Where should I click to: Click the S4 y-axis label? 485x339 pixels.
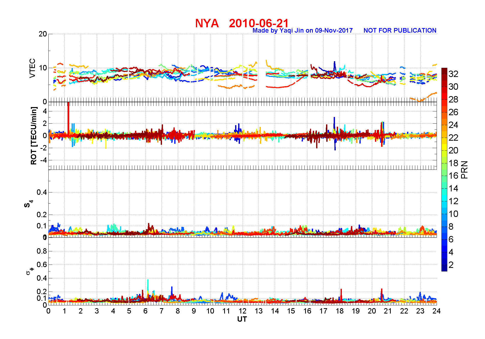click(x=28, y=204)
